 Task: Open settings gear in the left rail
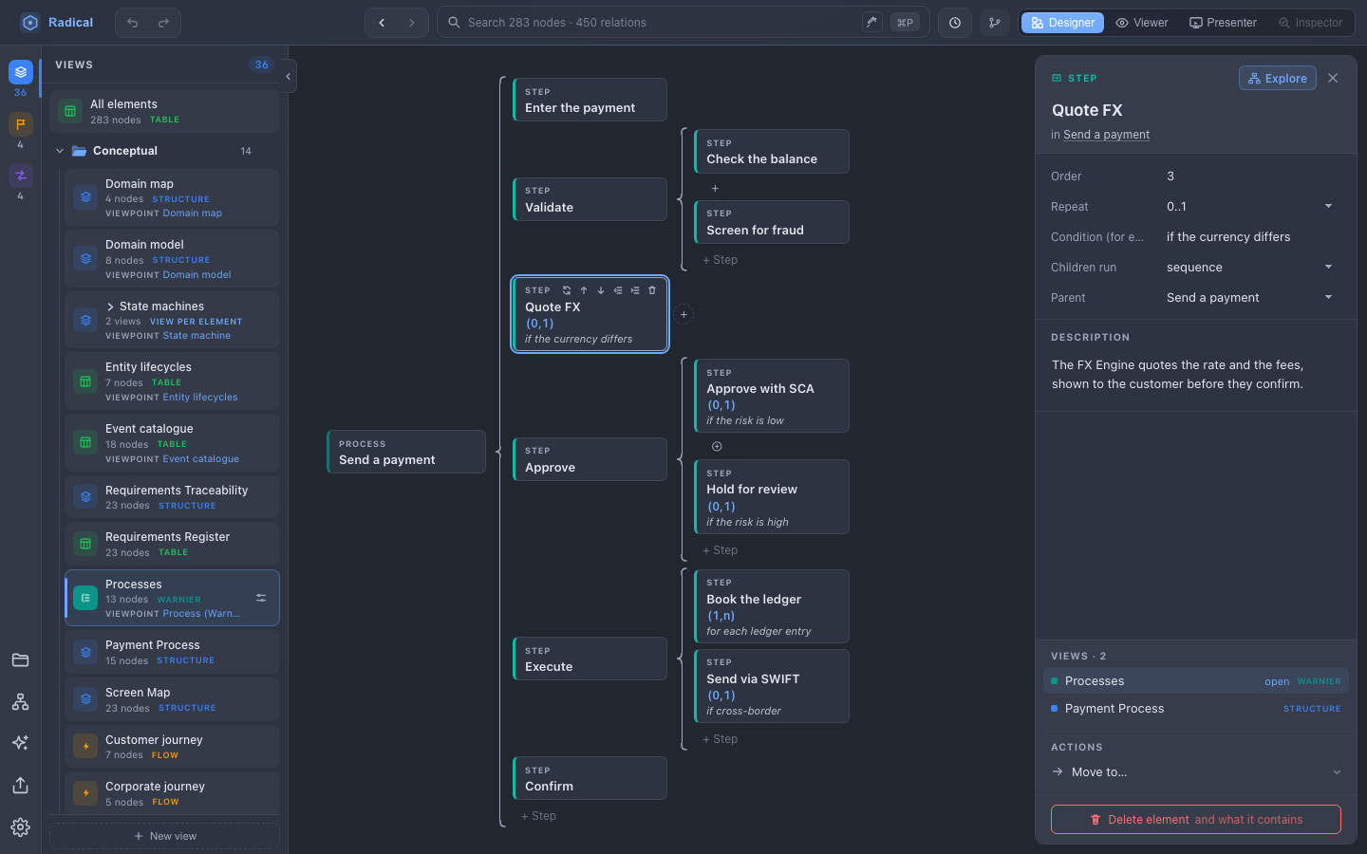[x=20, y=827]
